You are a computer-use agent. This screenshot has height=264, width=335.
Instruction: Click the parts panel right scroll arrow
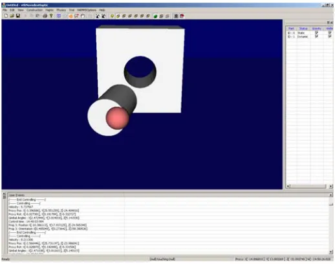click(x=331, y=186)
